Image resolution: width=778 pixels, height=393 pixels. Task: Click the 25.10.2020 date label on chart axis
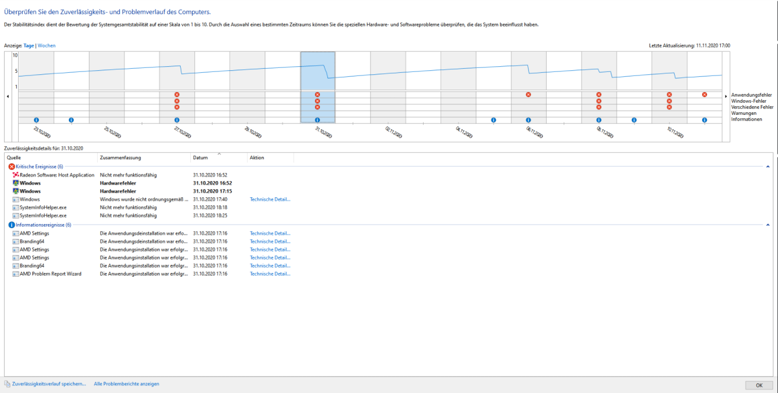(x=112, y=133)
